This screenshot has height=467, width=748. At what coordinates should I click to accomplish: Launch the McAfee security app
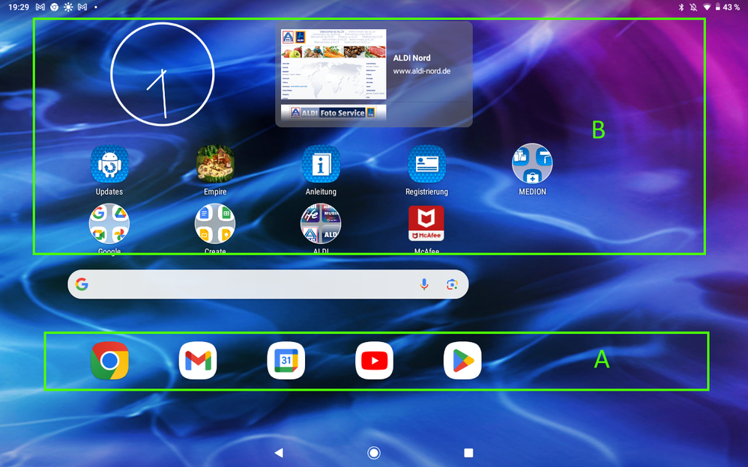(x=426, y=225)
